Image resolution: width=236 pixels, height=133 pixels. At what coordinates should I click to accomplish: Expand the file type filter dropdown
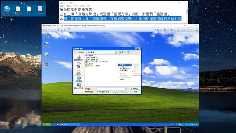pos(126,92)
